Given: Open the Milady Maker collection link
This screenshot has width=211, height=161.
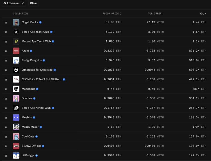Looking at the screenshot, I should (30, 127).
